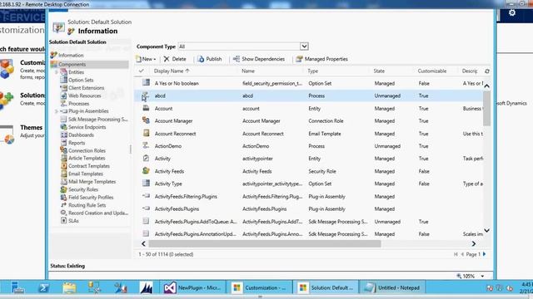Select A Yes or No boolean row
Screen dimensions: 533x299
(x=309, y=83)
